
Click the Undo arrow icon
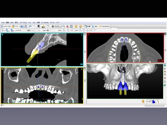pyautogui.click(x=30, y=26)
